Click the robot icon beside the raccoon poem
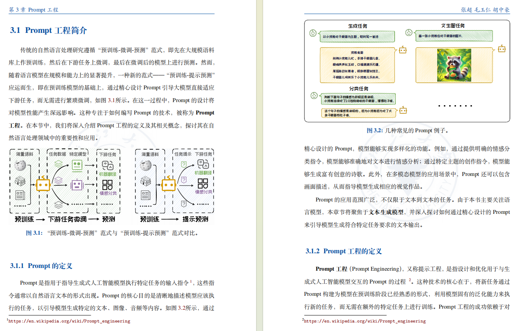The image size is (525, 331). coord(402,50)
